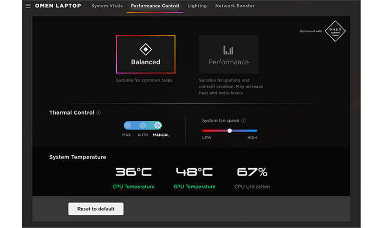Viewport: 382px width, 228px height.
Task: Click the System fan speed slider handle
Action: [x=230, y=130]
